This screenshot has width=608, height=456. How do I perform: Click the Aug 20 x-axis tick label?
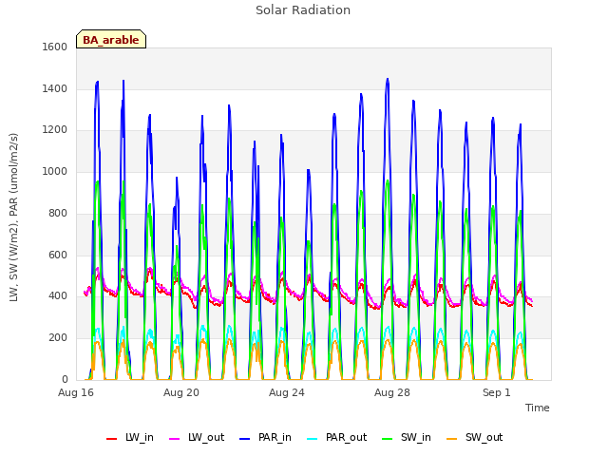181,392
